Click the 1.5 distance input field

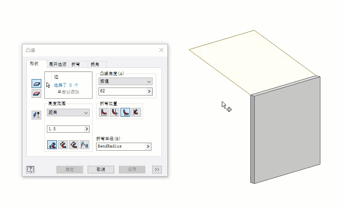68,129
